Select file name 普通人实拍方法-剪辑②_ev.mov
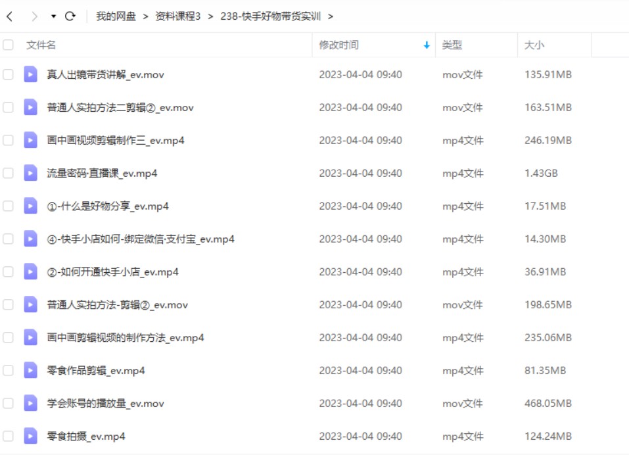 pos(117,305)
